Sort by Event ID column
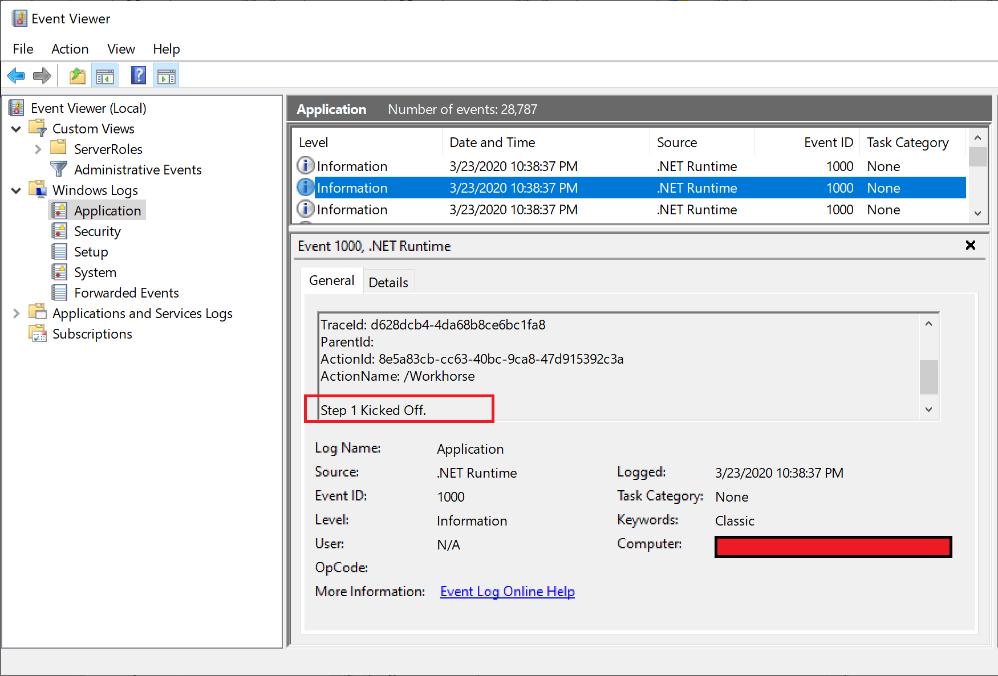This screenshot has width=998, height=676. click(x=807, y=142)
